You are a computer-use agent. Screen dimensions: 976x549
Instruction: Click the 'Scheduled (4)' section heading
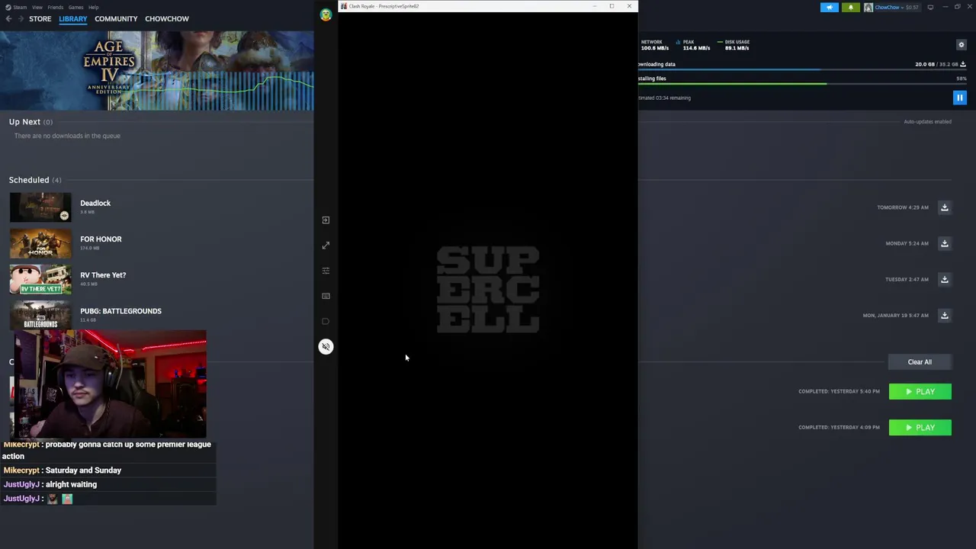35,180
